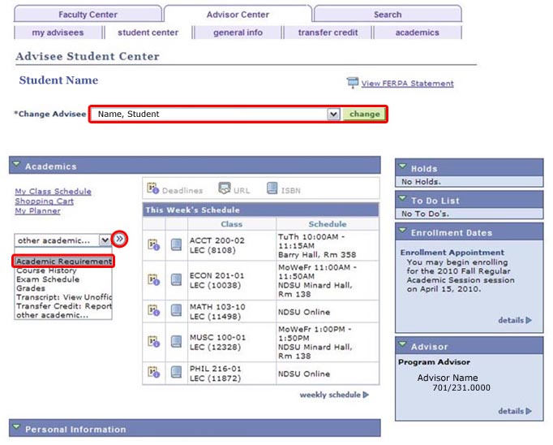The width and height of the screenshot is (553, 445).
Task: Open details link in Enrollment Dates
Action: pyautogui.click(x=511, y=320)
